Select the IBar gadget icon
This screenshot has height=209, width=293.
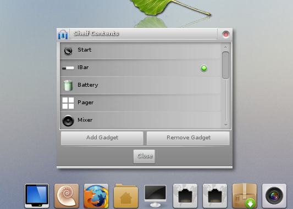[x=68, y=68]
